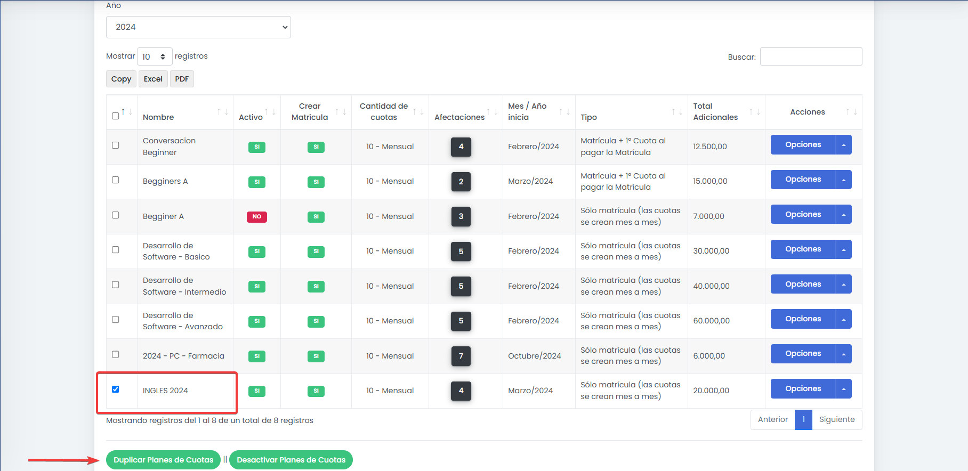Sort table by Activo column
This screenshot has height=471, width=968.
click(256, 112)
